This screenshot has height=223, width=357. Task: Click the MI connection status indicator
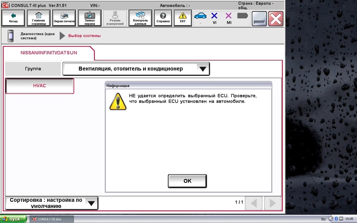[x=229, y=18]
